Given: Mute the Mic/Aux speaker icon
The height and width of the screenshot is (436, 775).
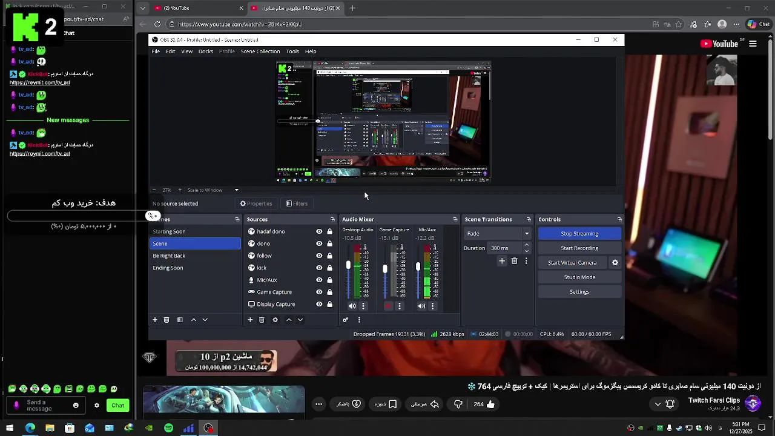Looking at the screenshot, I should click(421, 306).
